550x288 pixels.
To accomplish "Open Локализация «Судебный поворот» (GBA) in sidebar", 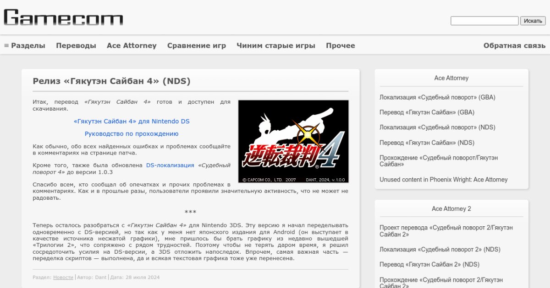I will pos(437,97).
